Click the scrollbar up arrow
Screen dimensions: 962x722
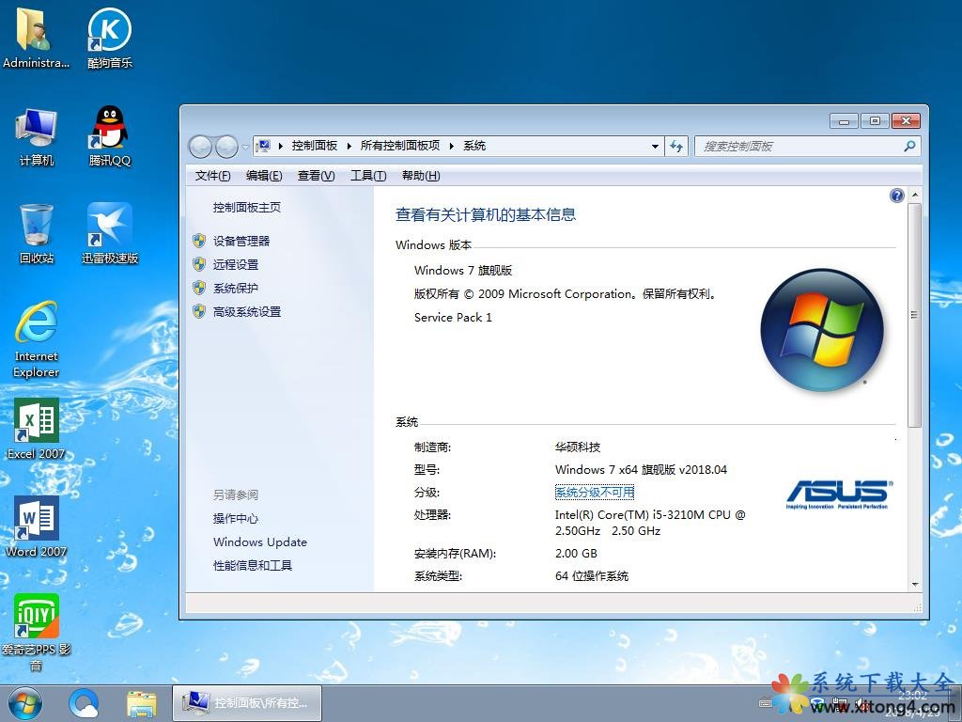(x=914, y=196)
